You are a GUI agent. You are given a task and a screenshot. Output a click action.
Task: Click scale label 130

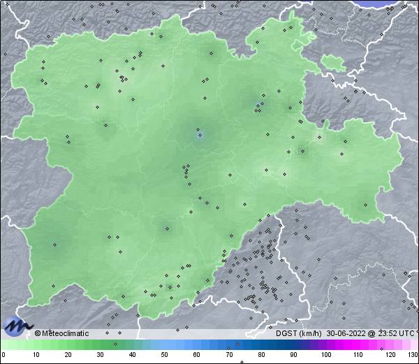tap(413, 355)
